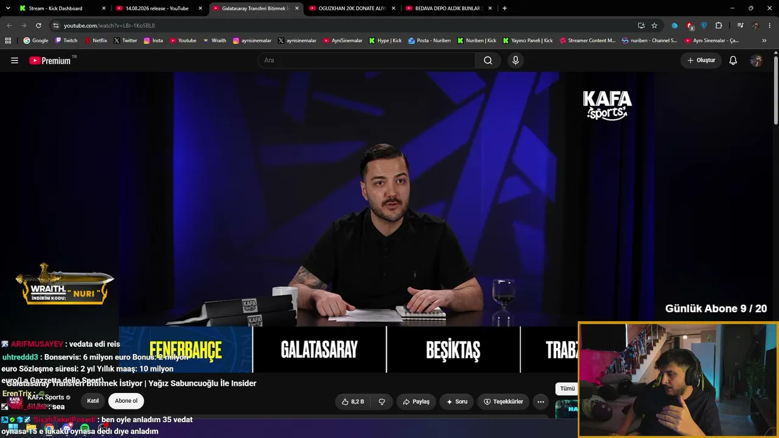779x438 pixels.
Task: Open the Streamer Content M... bookmark
Action: coord(587,41)
